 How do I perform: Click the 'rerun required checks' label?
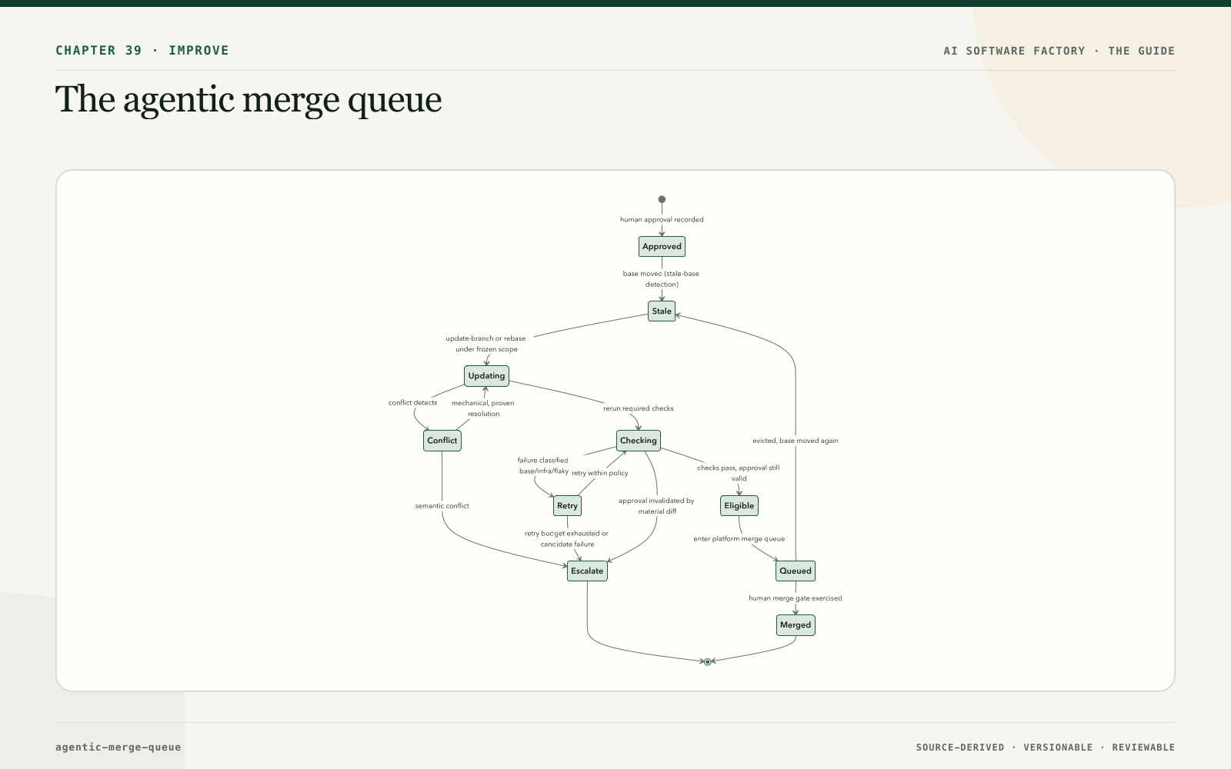(x=639, y=408)
